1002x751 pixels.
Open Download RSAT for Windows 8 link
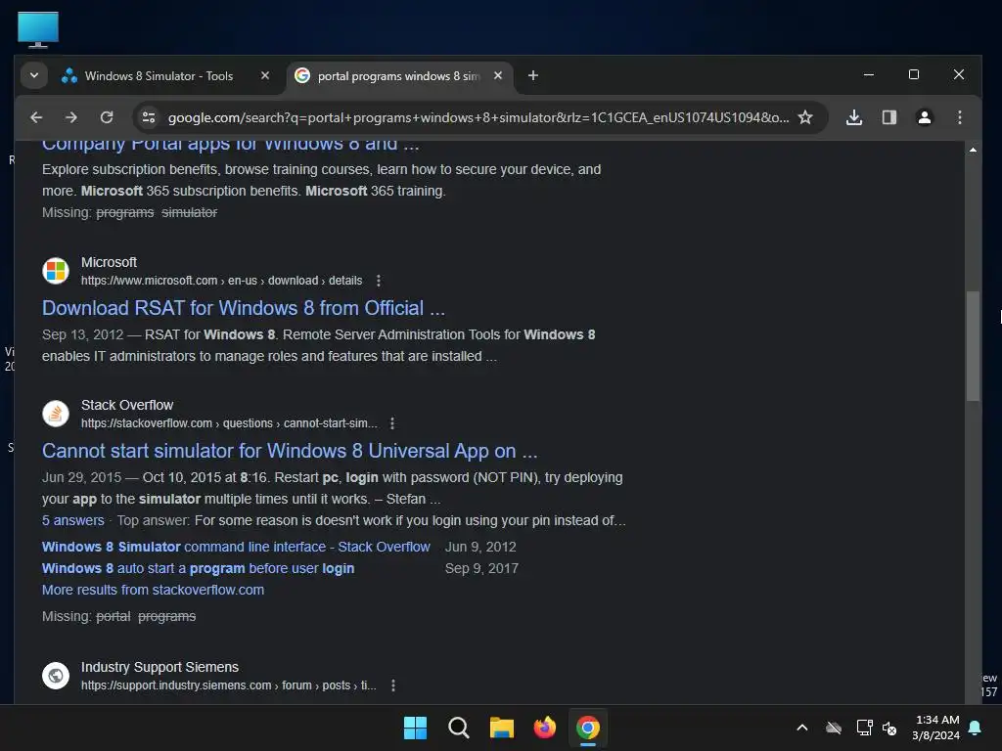pyautogui.click(x=244, y=308)
